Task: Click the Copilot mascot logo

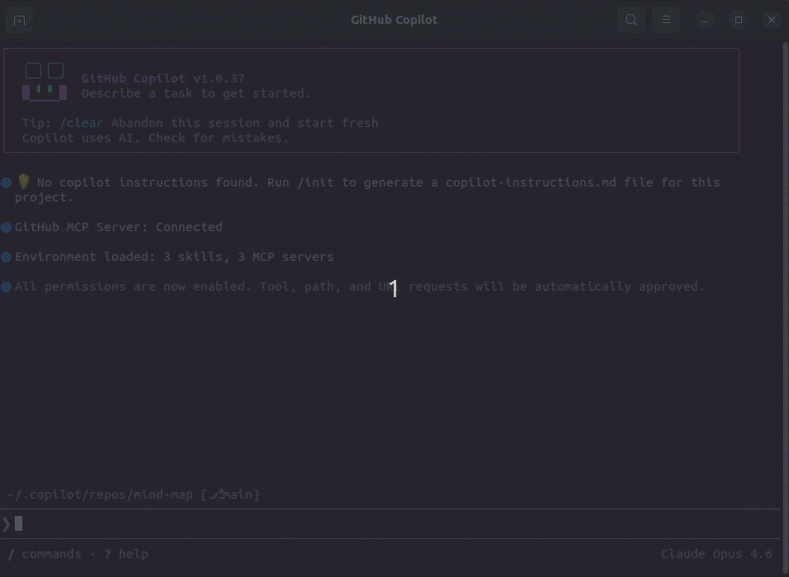Action: point(45,82)
